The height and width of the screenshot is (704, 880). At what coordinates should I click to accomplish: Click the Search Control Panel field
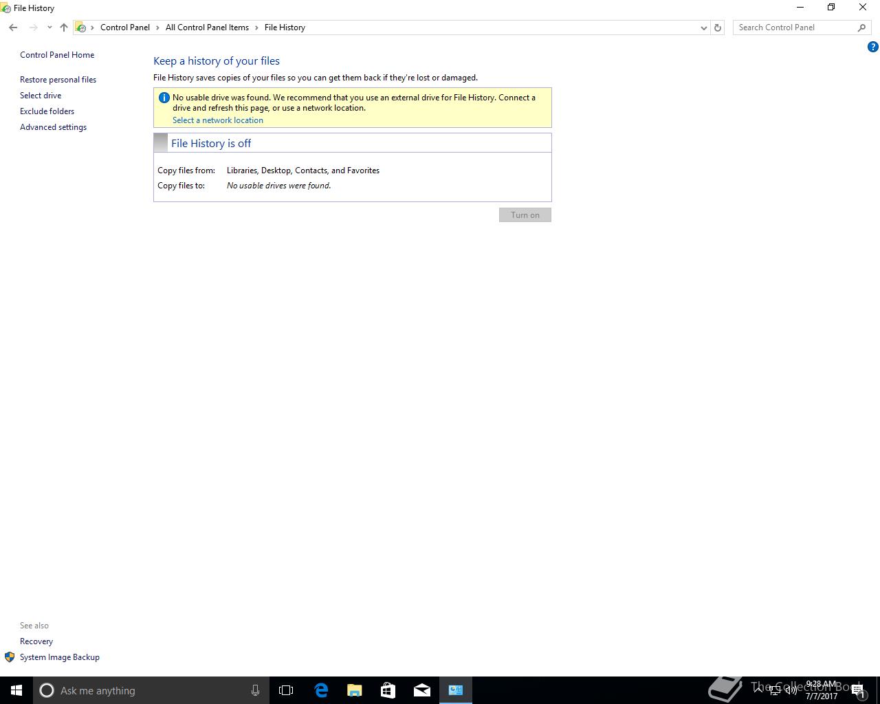pyautogui.click(x=795, y=27)
